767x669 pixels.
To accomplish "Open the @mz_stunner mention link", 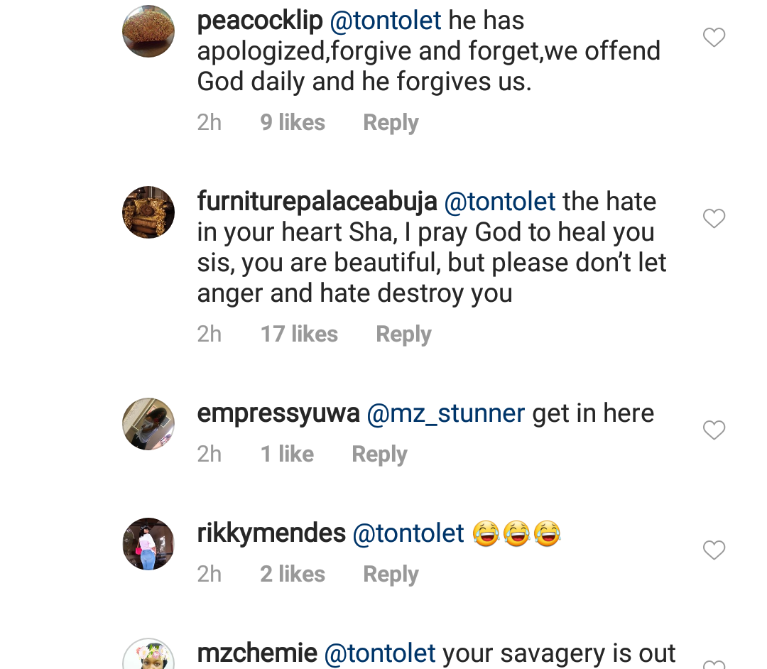I will 446,413.
